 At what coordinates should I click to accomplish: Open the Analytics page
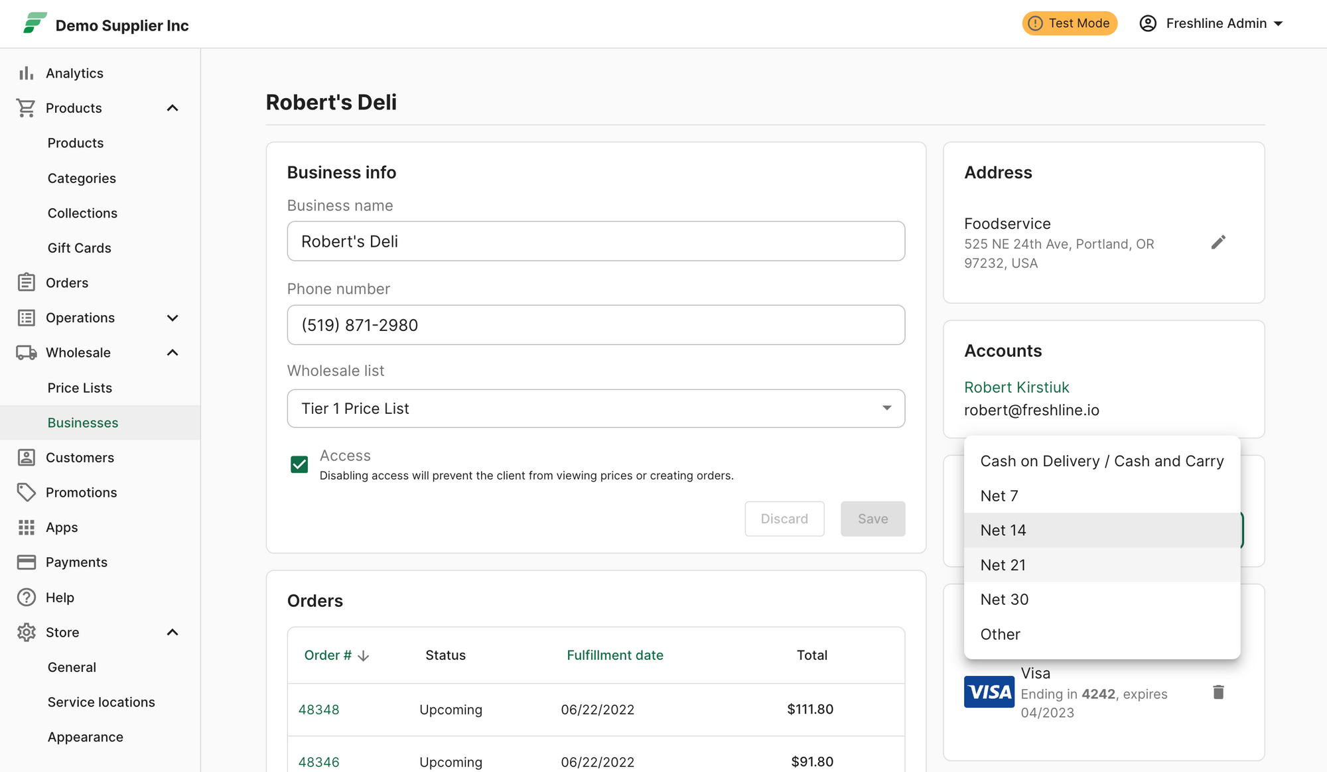(74, 73)
